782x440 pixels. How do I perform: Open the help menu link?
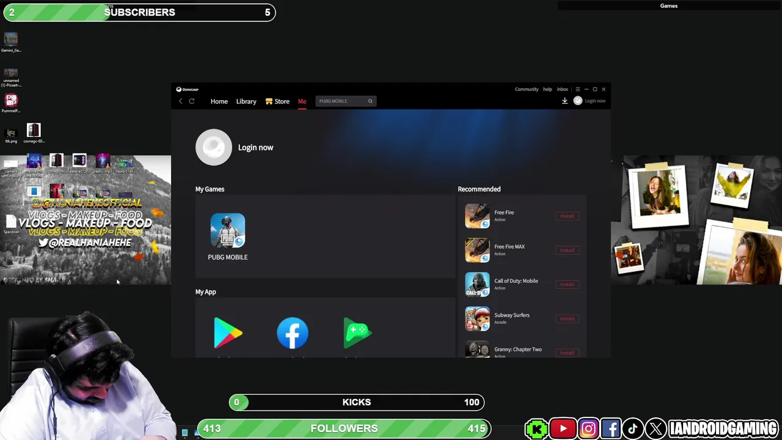tap(547, 89)
